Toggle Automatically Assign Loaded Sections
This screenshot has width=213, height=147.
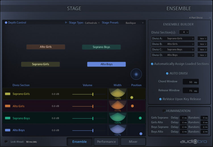152,64
